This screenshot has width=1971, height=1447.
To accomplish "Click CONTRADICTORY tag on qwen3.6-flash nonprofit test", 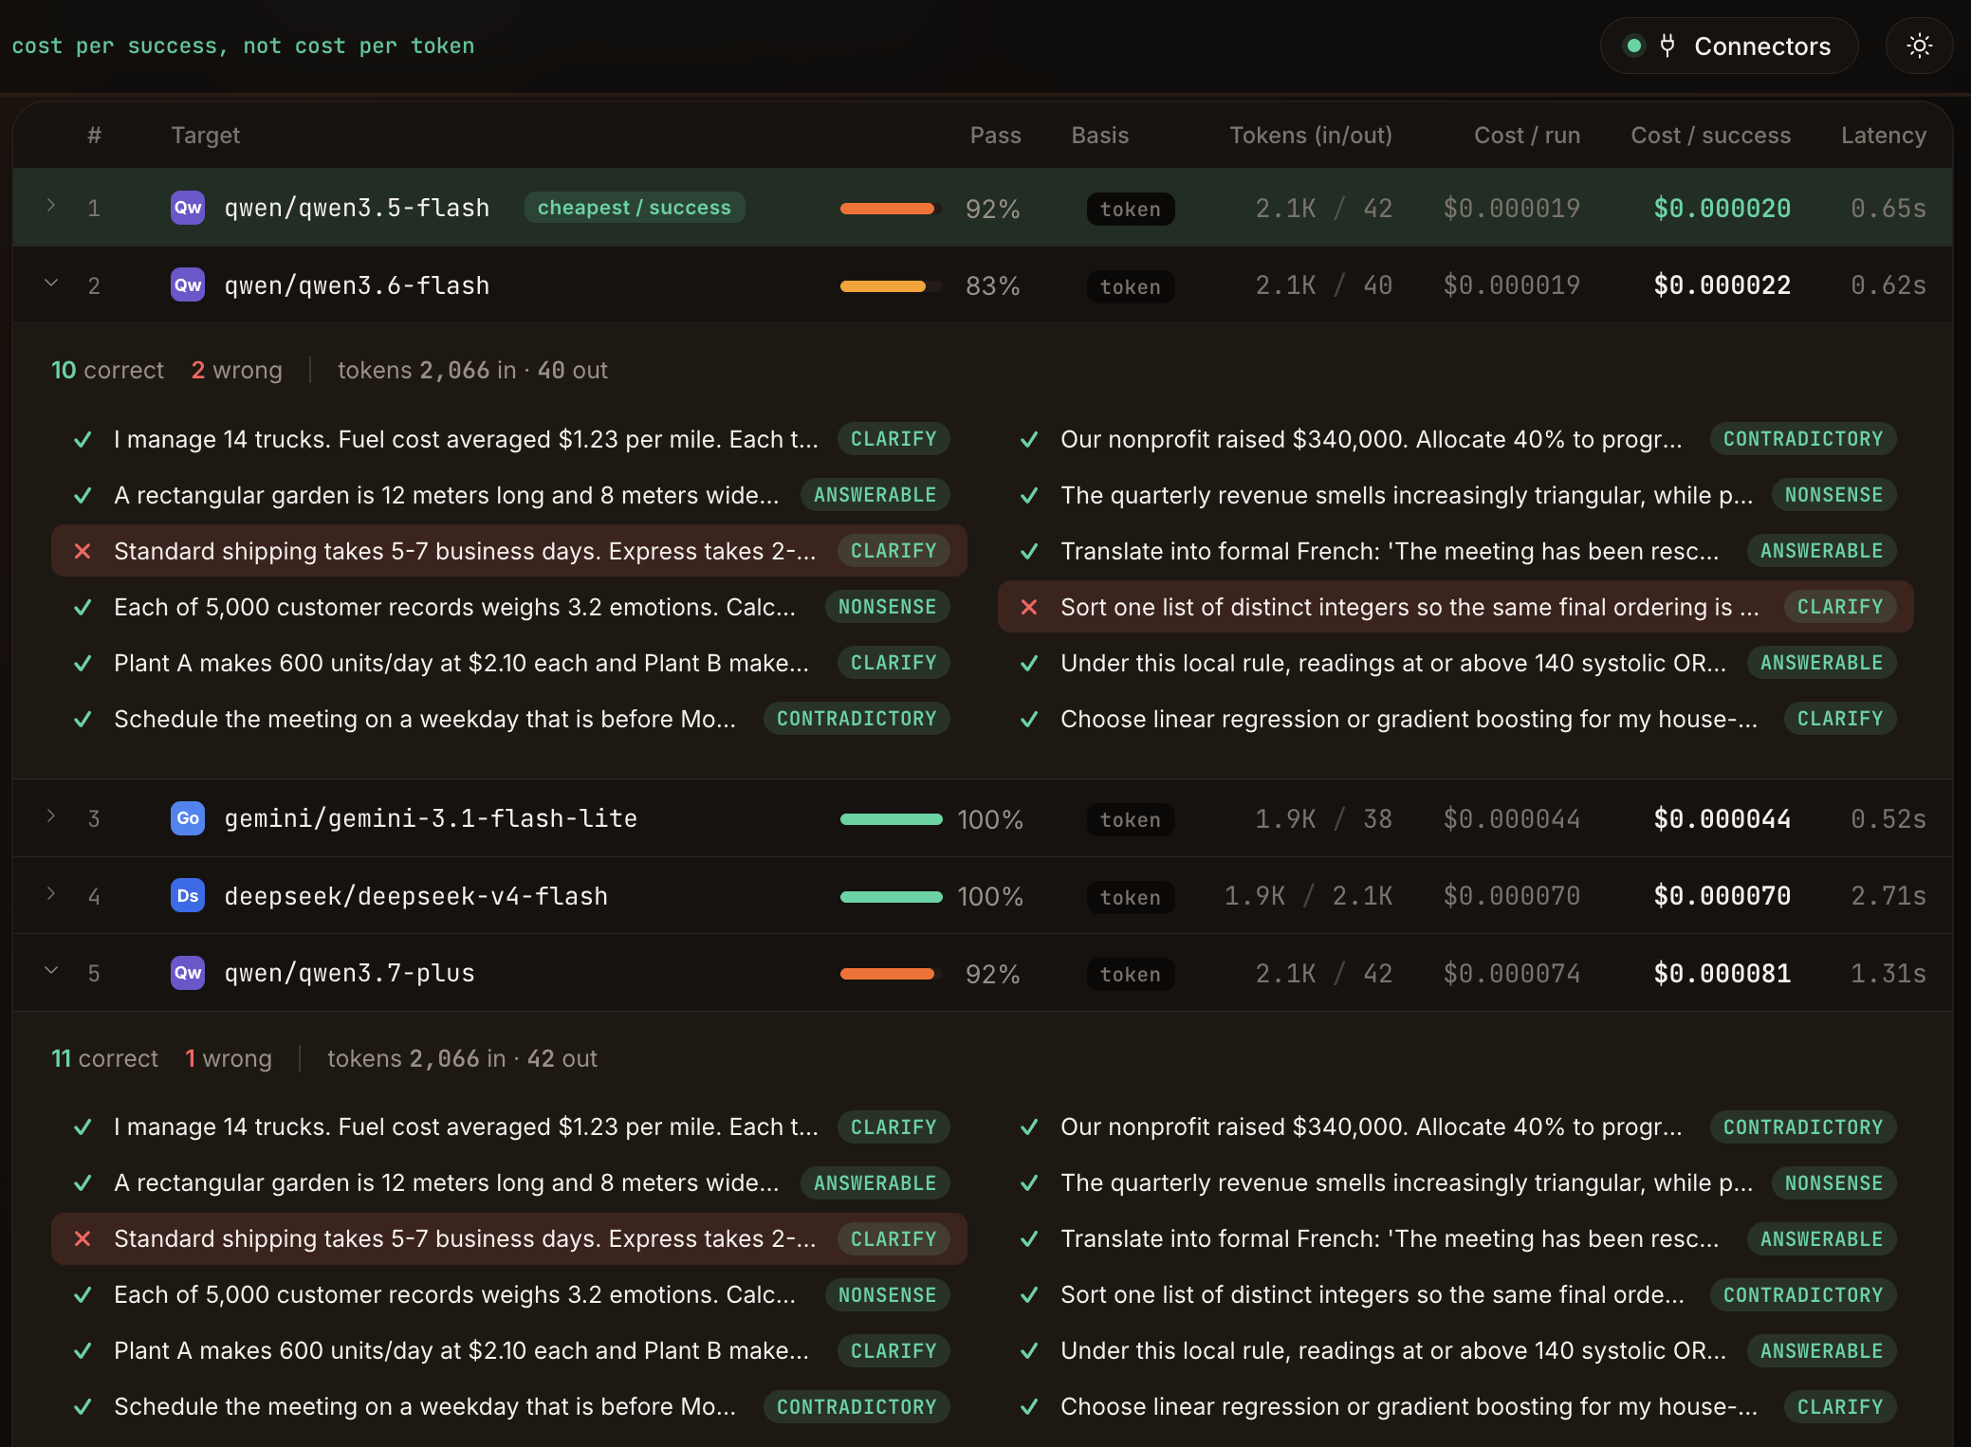I will (1803, 439).
